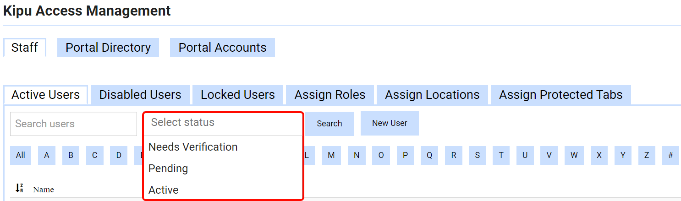The image size is (681, 201).
Task: Open the Portal Accounts tab
Action: [222, 48]
